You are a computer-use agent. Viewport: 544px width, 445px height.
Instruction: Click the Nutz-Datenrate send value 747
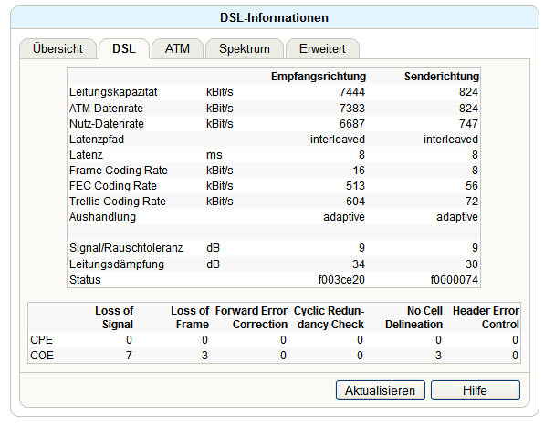[x=468, y=124]
